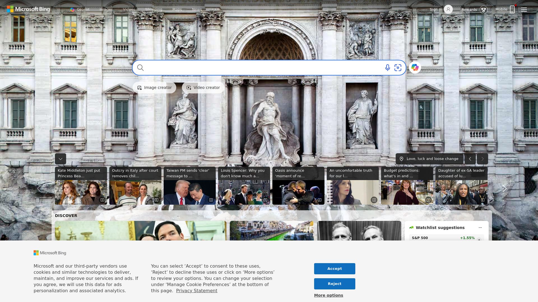Open the Privacy Statement link
The height and width of the screenshot is (302, 538).
[197, 291]
